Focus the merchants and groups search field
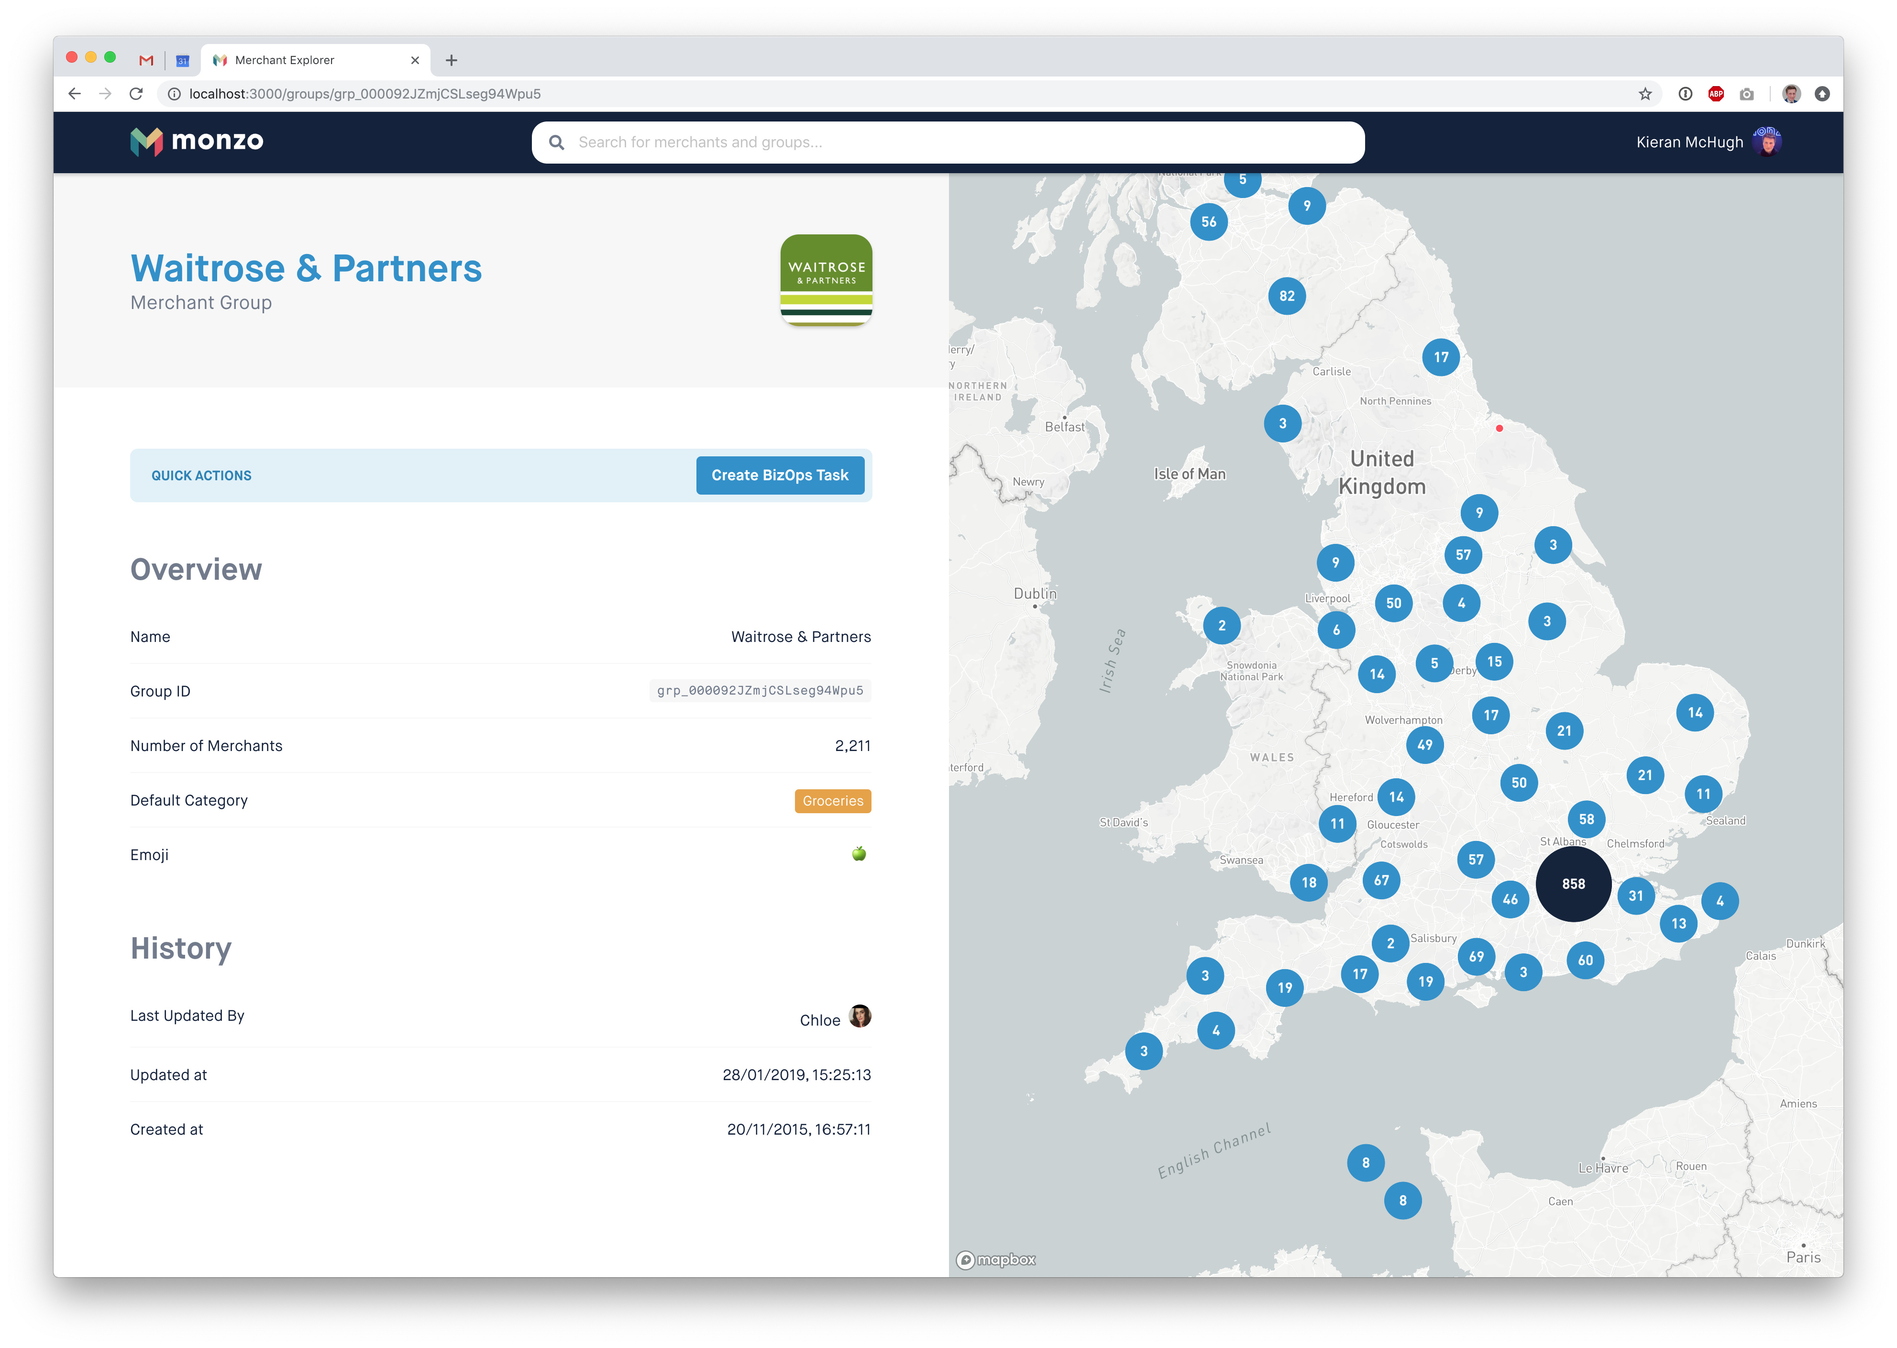 [948, 143]
